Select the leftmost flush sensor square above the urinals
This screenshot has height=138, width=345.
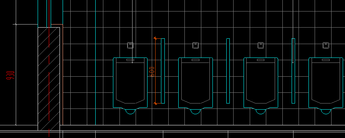coord(130,45)
